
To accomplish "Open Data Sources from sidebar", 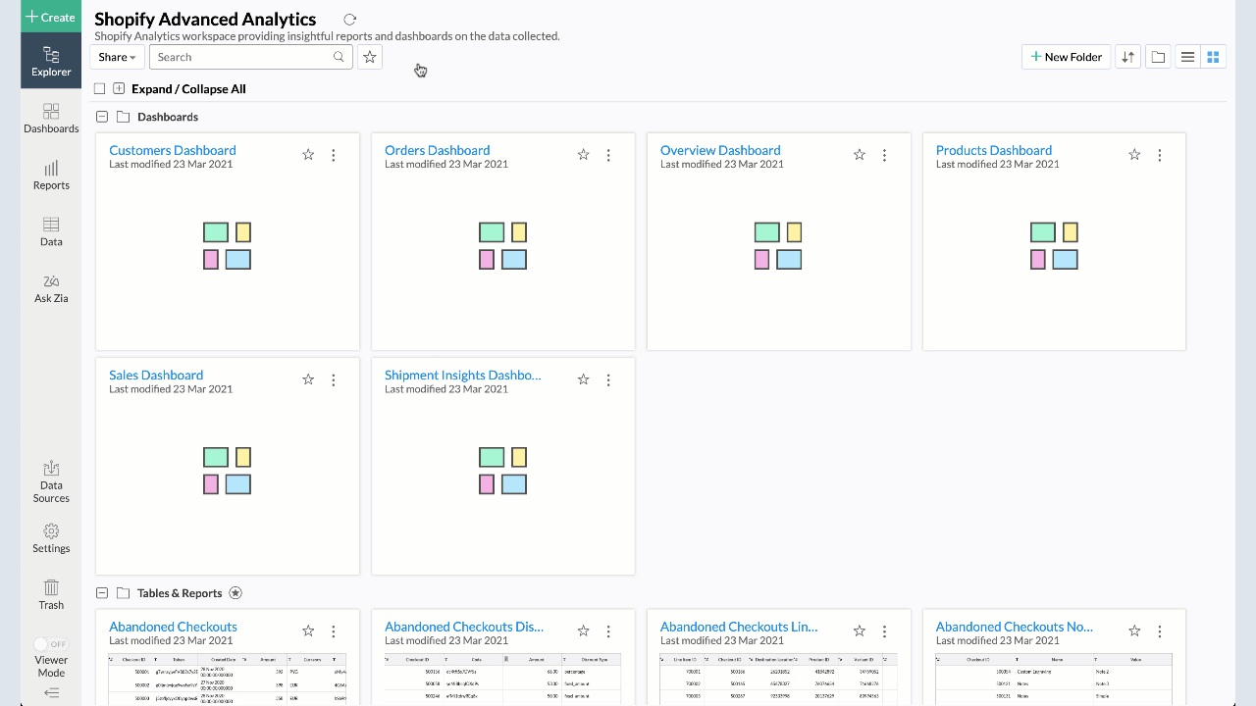I will 51,481.
